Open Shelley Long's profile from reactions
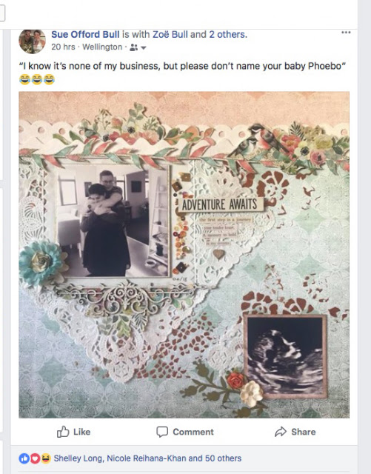Screen dimensions: 371x474 (x=78, y=458)
